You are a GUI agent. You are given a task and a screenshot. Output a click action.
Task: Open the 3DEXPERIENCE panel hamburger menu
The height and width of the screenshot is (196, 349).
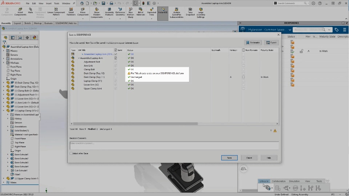click(x=345, y=29)
